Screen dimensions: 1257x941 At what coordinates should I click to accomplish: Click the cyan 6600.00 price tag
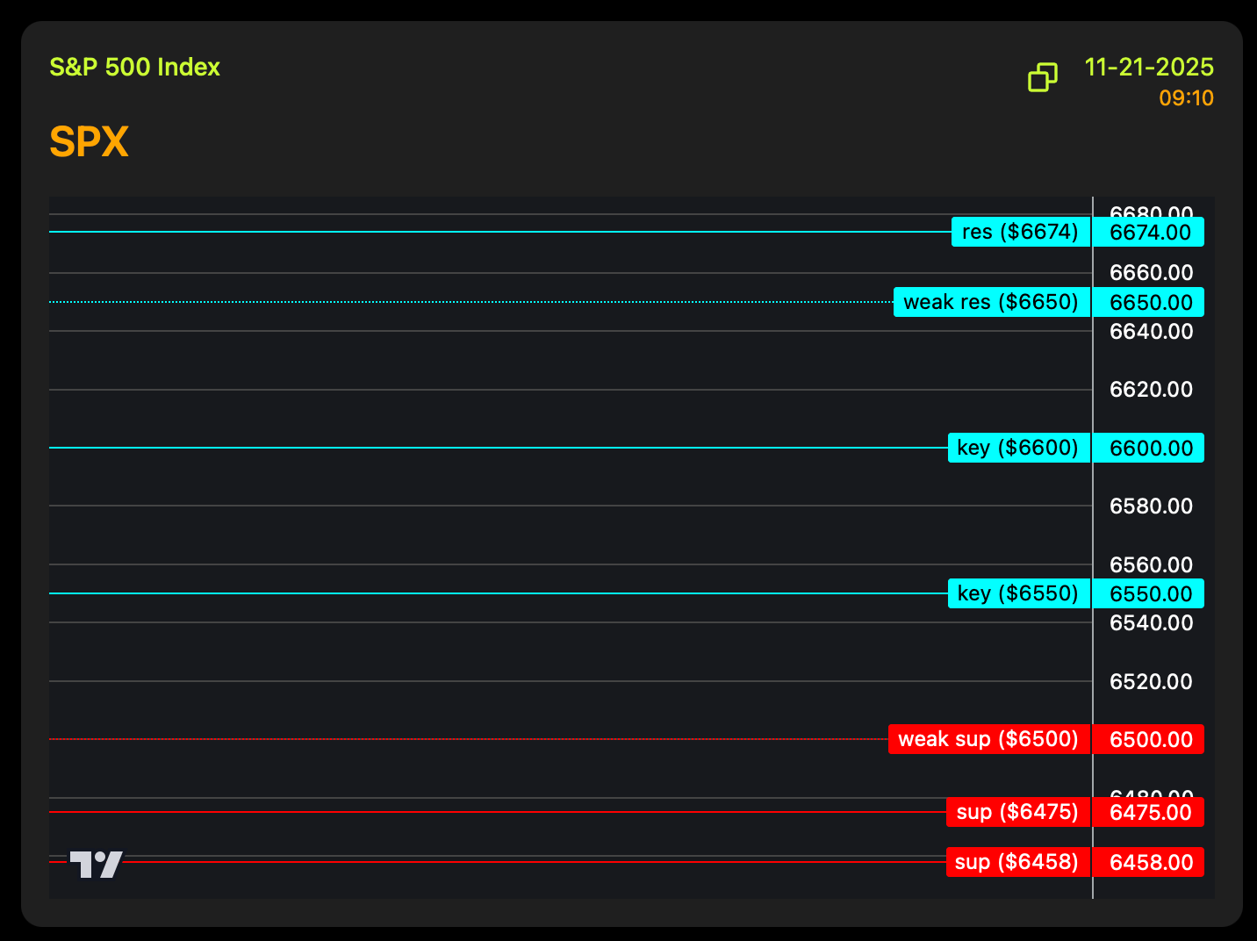click(1149, 449)
